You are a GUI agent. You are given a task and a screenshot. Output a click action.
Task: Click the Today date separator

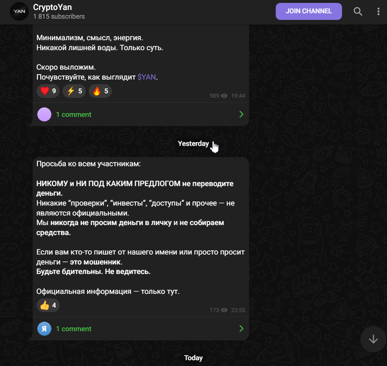pyautogui.click(x=193, y=358)
